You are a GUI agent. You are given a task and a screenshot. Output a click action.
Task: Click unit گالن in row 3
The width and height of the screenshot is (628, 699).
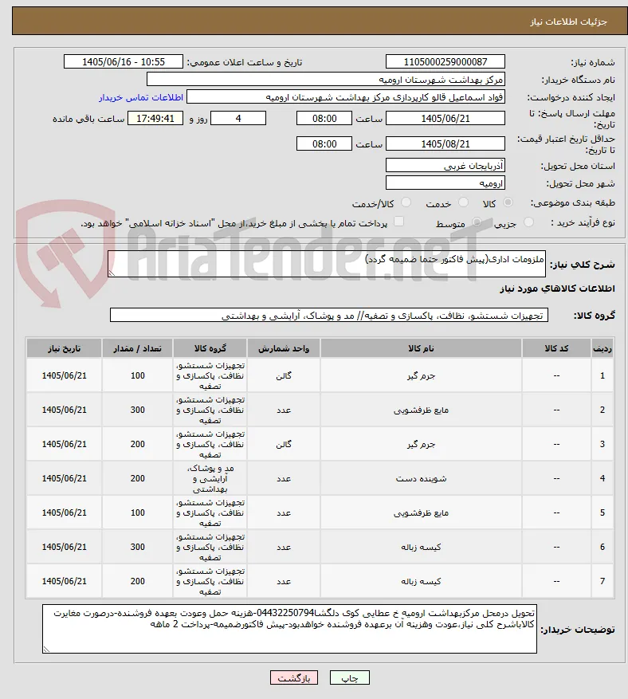pos(284,445)
